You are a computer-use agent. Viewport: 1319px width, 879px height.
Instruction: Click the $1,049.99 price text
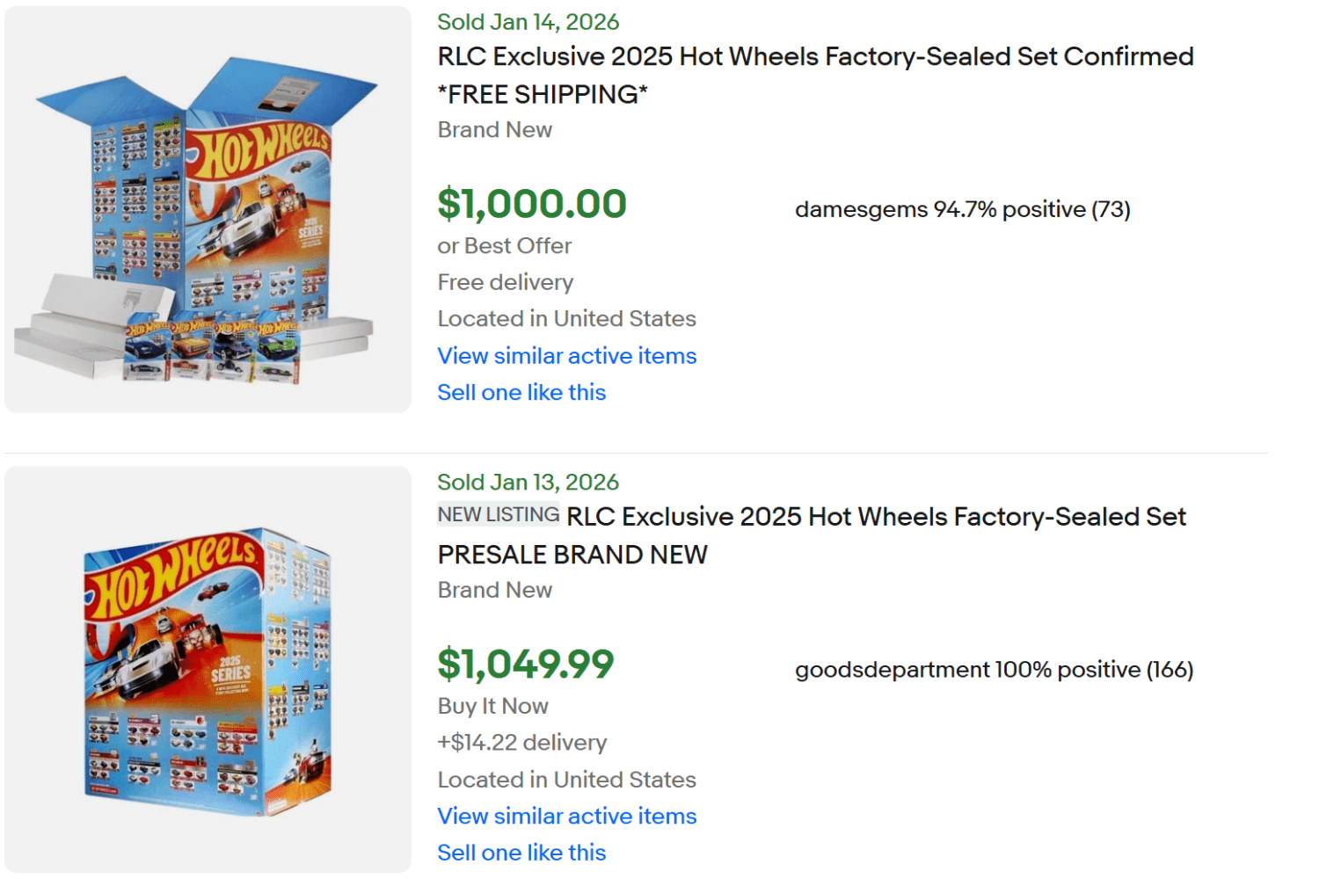tap(526, 666)
